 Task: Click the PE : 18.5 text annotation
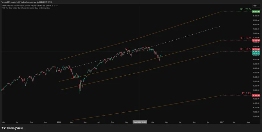[245, 49]
